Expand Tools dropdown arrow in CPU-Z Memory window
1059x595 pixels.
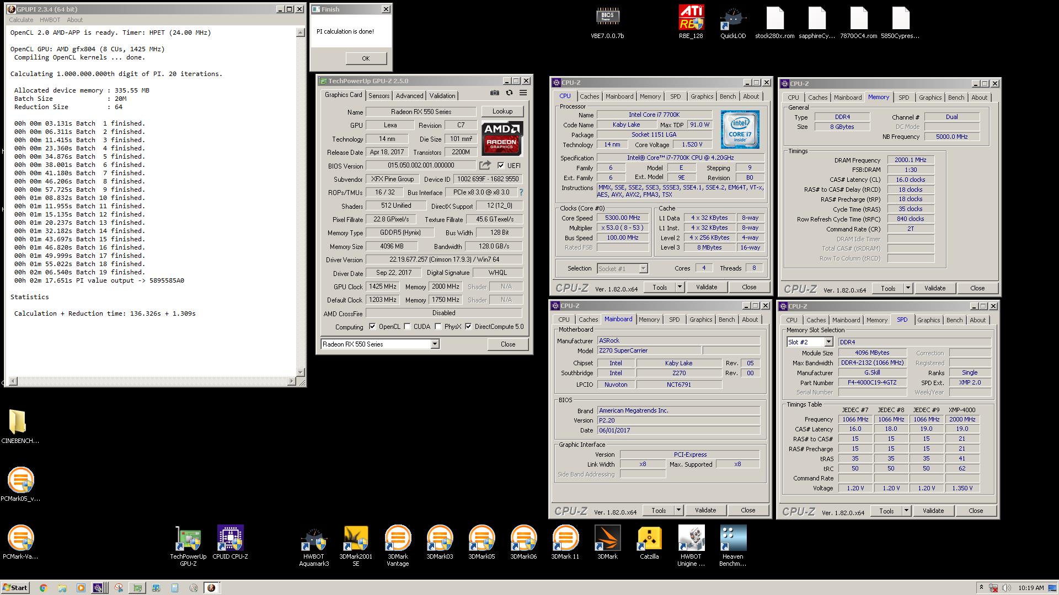908,288
